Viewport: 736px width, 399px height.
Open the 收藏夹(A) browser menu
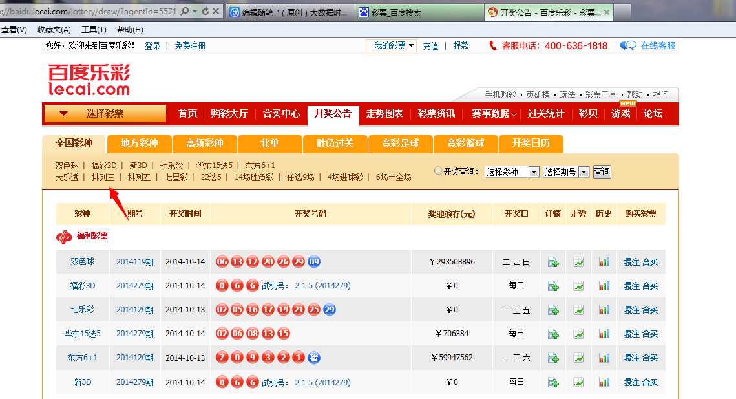point(54,30)
